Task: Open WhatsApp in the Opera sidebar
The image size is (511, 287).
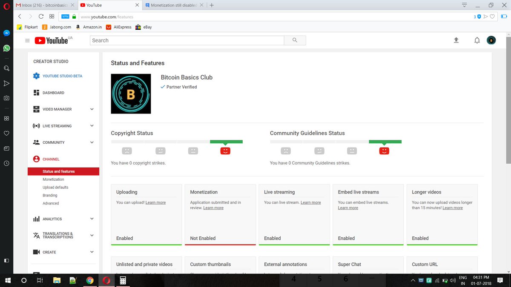Action: [x=6, y=48]
